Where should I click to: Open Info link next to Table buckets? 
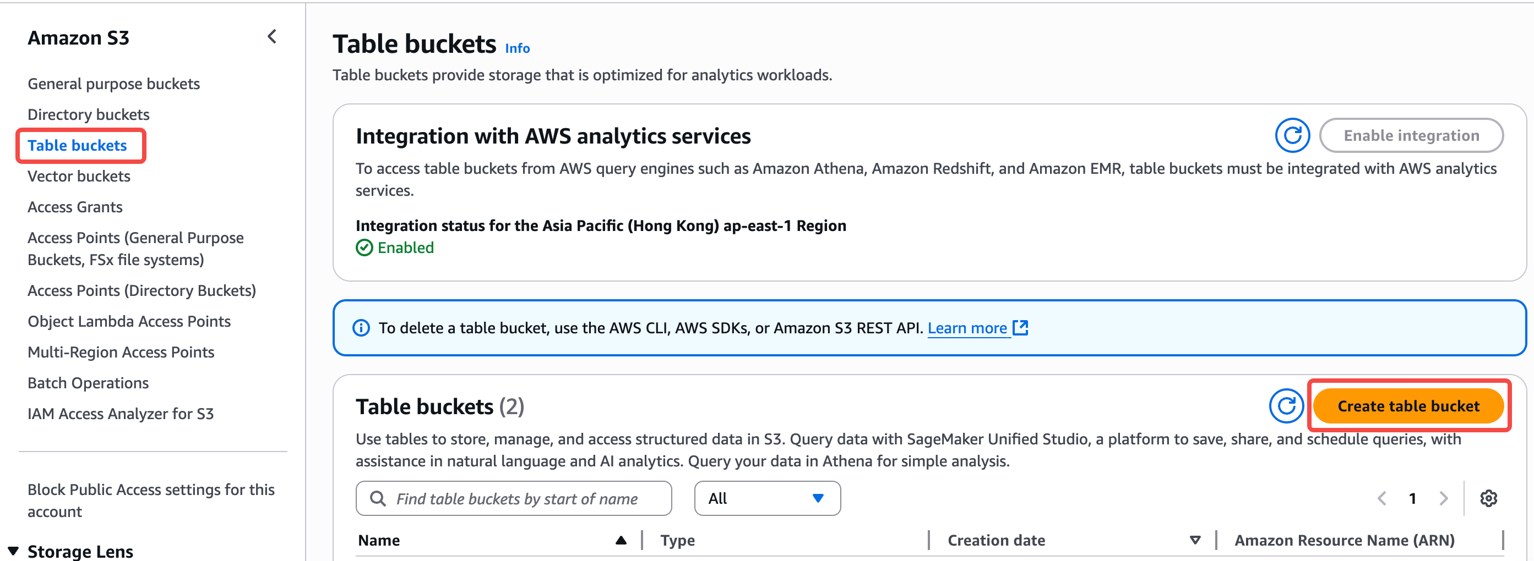(x=517, y=48)
